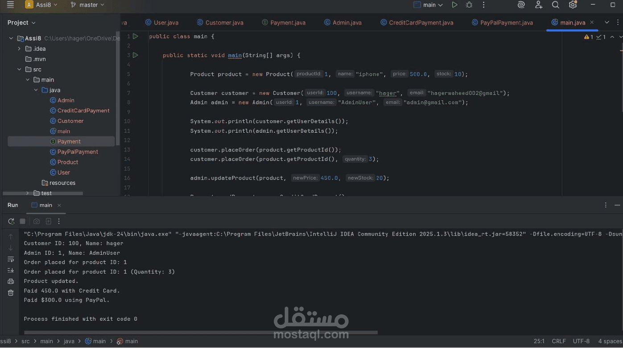Clear all console output with the trash icon
Viewport: 623px width, 348px height.
coord(11,293)
